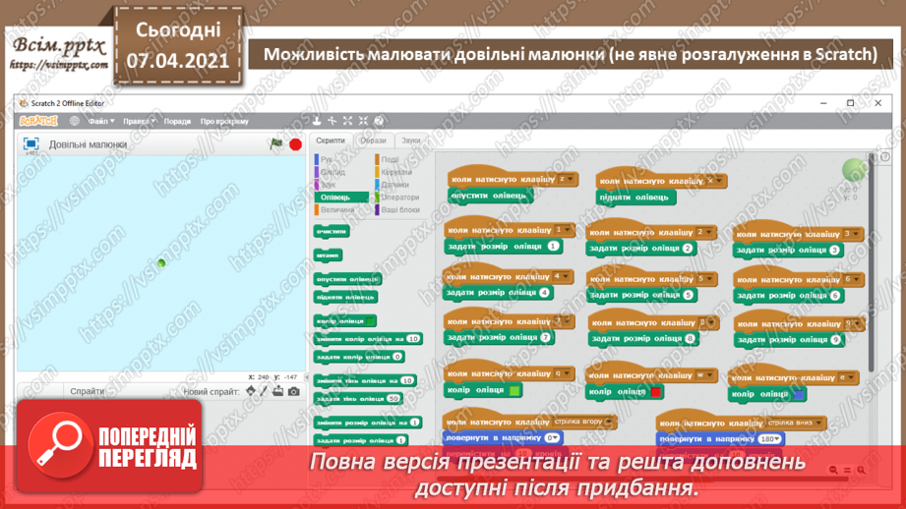Select the Події block category
The image size is (906, 509).
388,159
